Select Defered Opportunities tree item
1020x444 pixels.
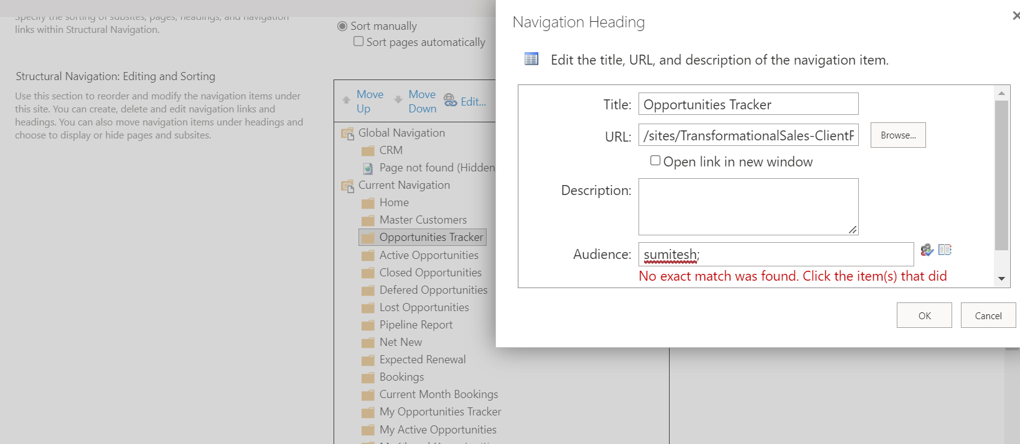click(x=434, y=290)
